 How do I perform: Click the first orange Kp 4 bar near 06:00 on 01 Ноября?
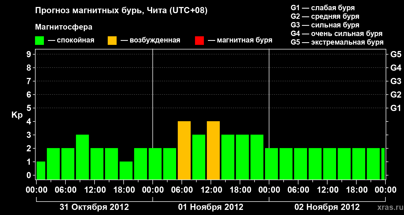point(184,150)
